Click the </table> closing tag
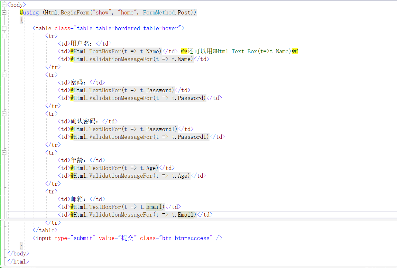 pos(45,230)
